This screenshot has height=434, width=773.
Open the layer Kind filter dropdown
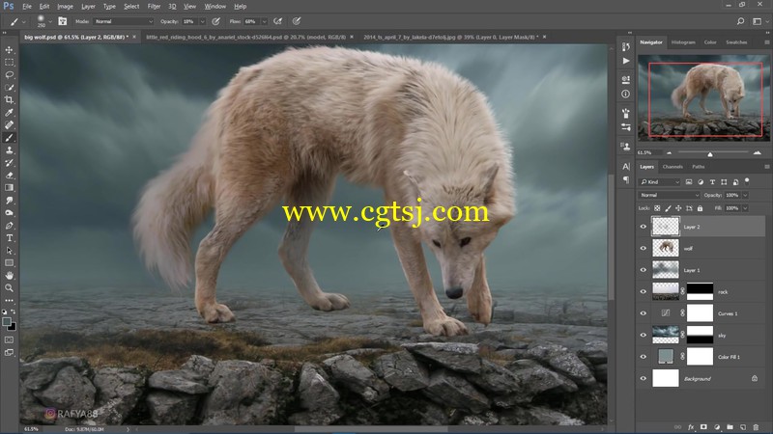(x=660, y=182)
